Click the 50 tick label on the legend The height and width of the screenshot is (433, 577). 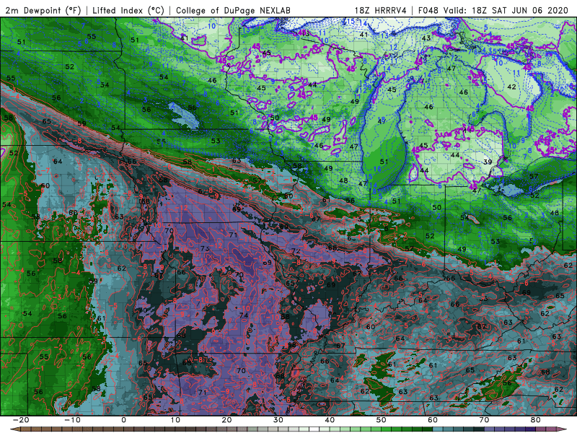(382, 420)
